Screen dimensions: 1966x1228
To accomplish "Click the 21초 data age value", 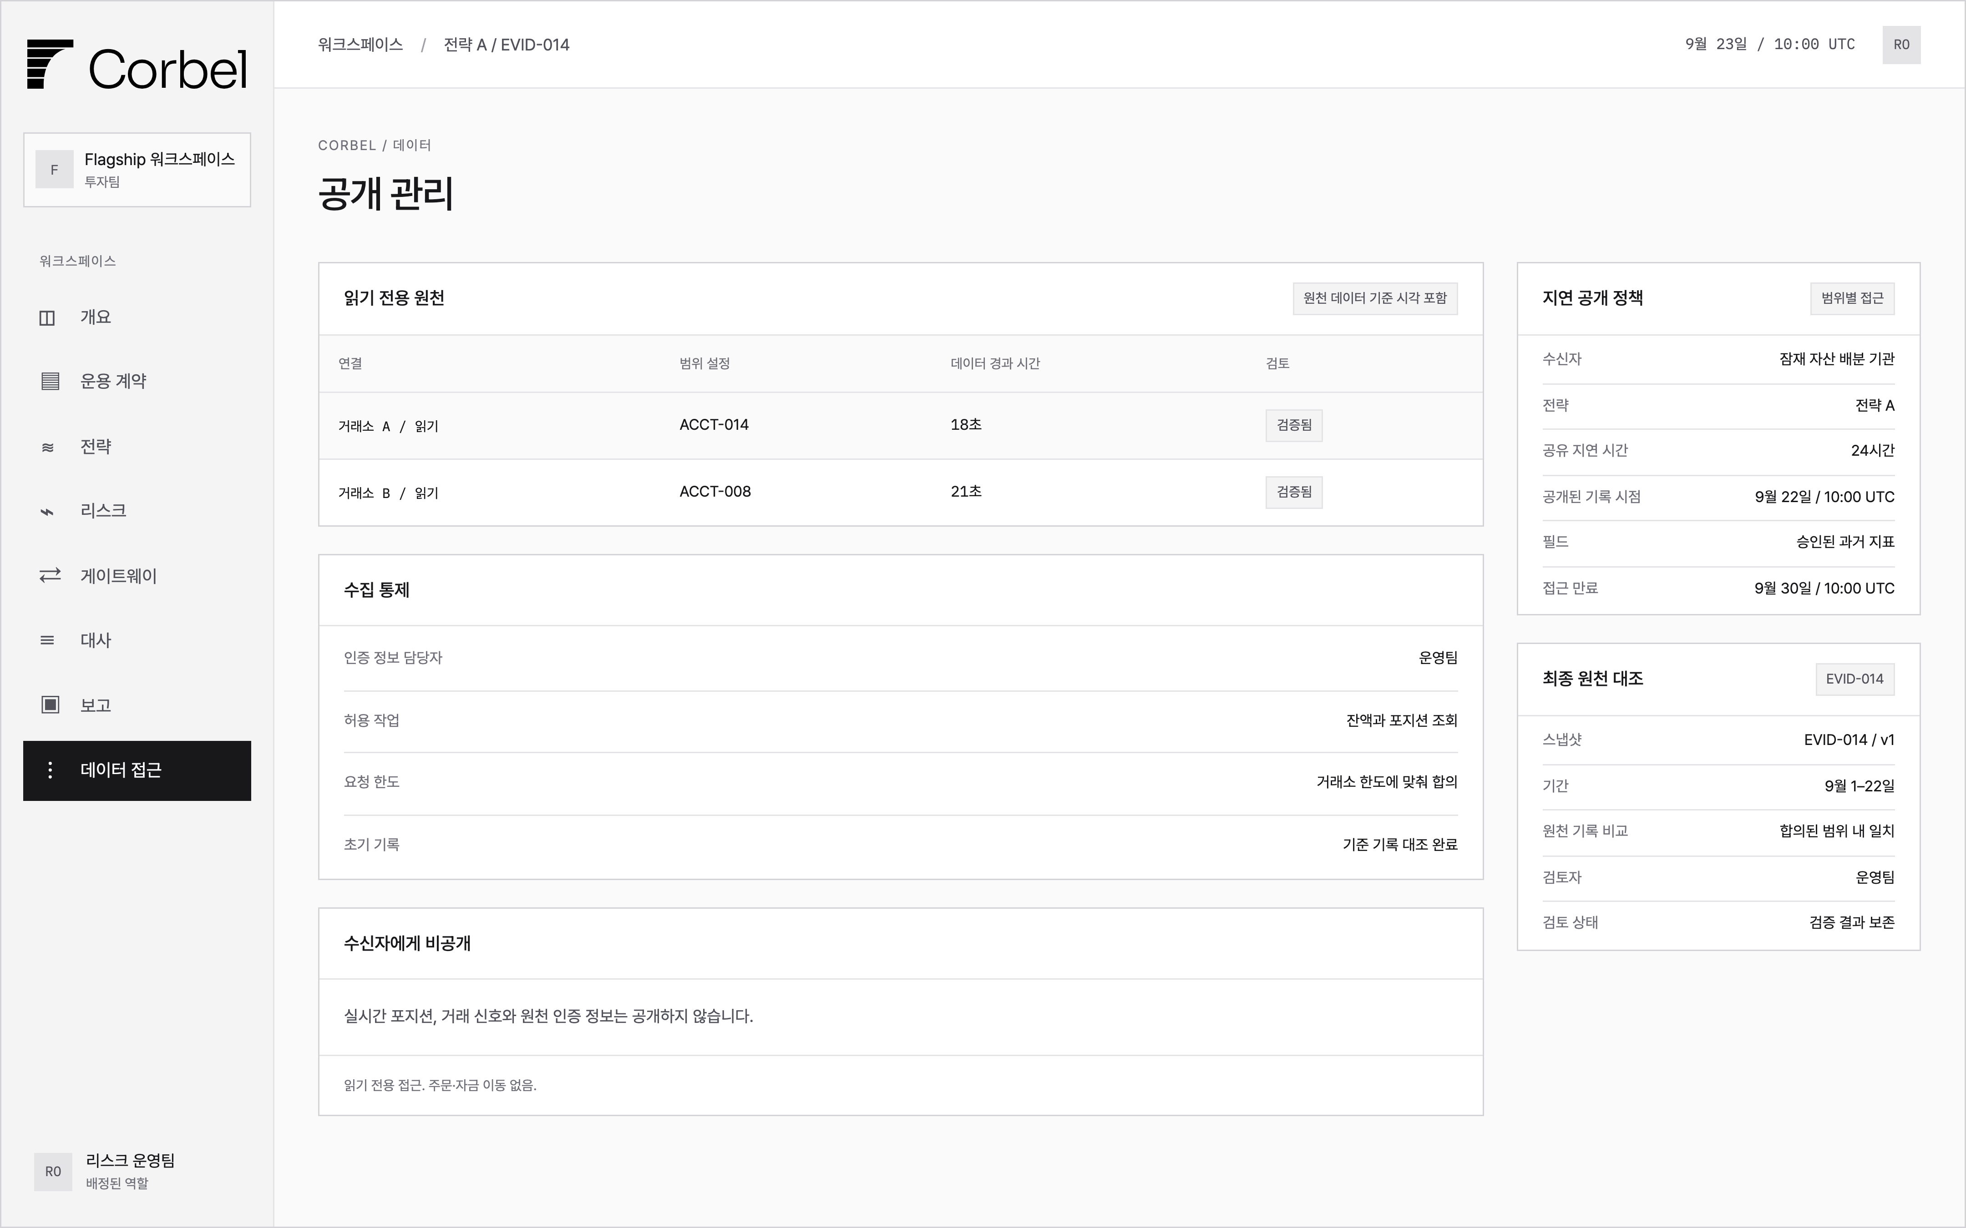I will coord(966,491).
